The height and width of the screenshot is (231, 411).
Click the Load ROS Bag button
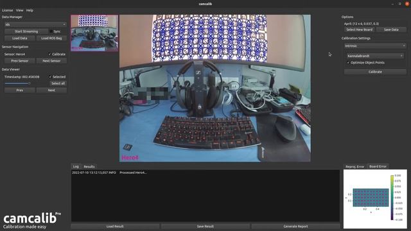pos(51,38)
